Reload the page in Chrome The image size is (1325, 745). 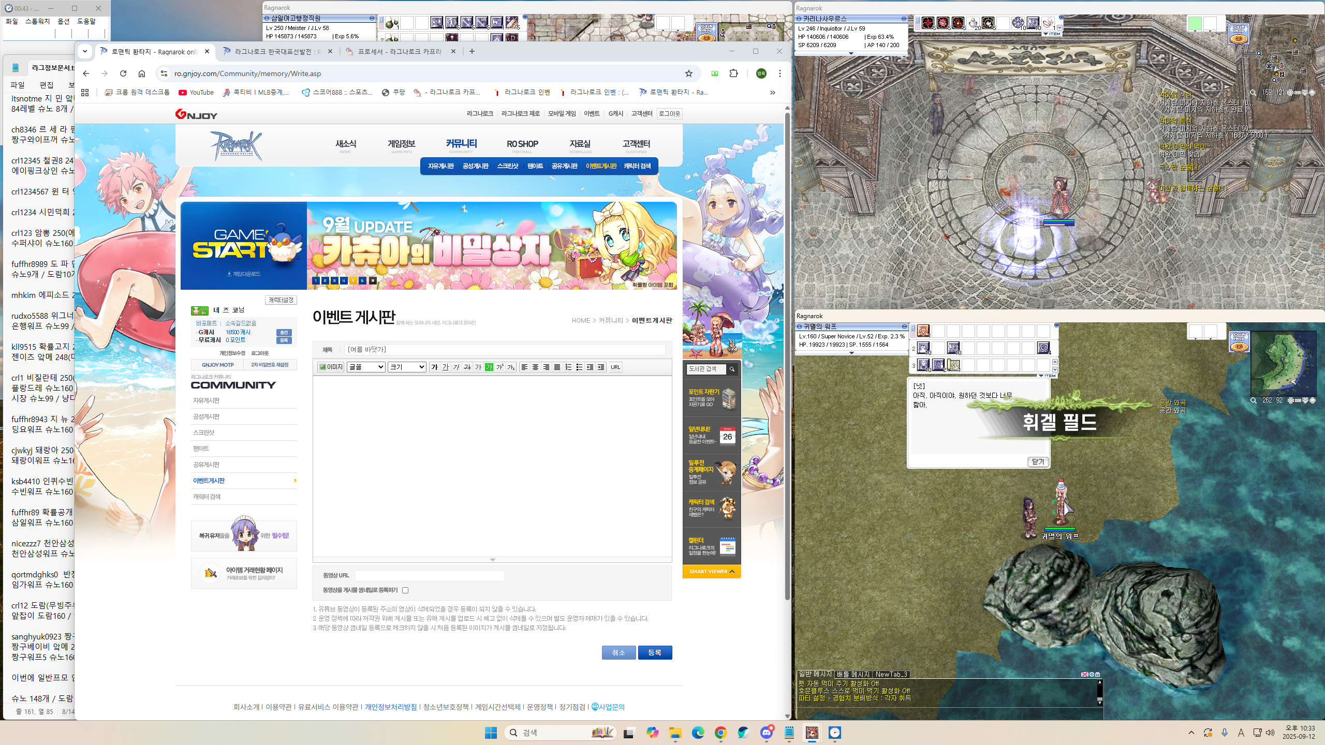[x=123, y=73]
